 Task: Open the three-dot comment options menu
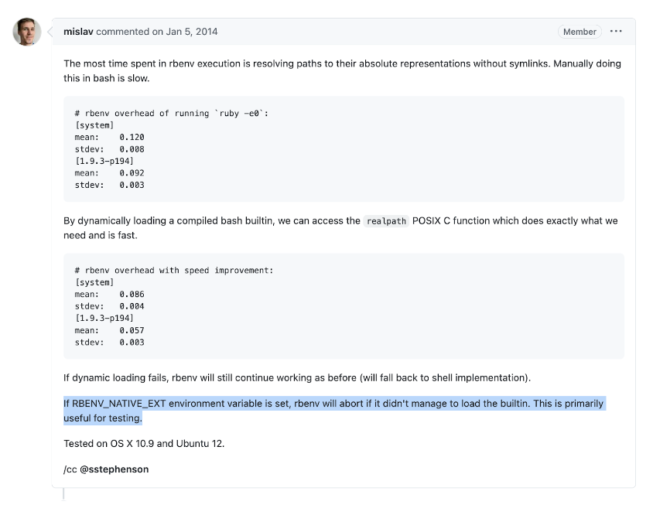[x=616, y=31]
